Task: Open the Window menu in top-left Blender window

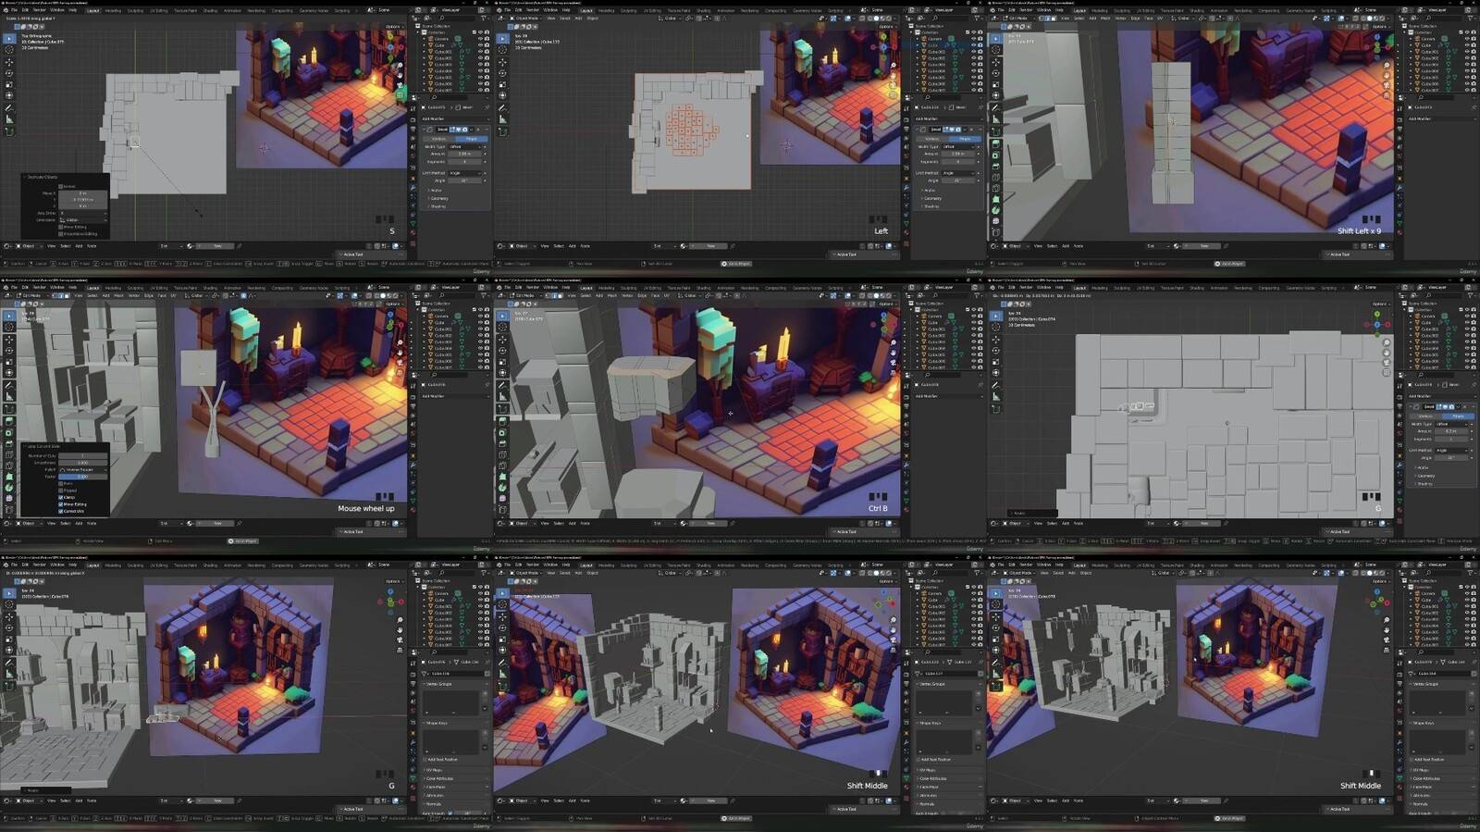Action: tap(57, 10)
